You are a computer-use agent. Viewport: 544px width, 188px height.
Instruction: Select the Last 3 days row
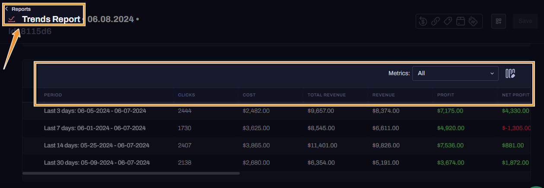click(x=95, y=111)
